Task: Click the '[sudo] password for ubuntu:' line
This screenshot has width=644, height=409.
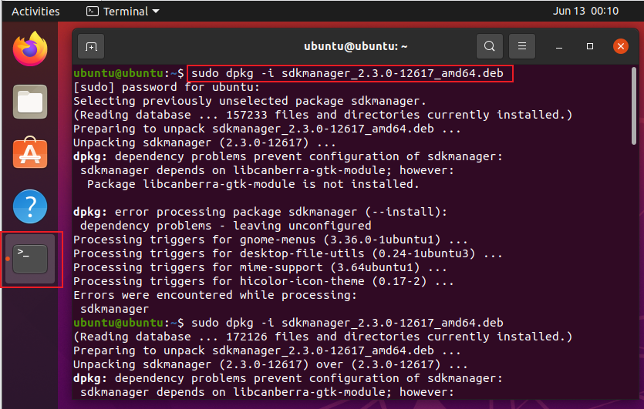Action: [x=167, y=87]
